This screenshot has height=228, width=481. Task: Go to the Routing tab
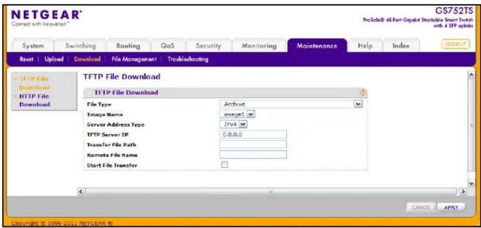click(128, 46)
